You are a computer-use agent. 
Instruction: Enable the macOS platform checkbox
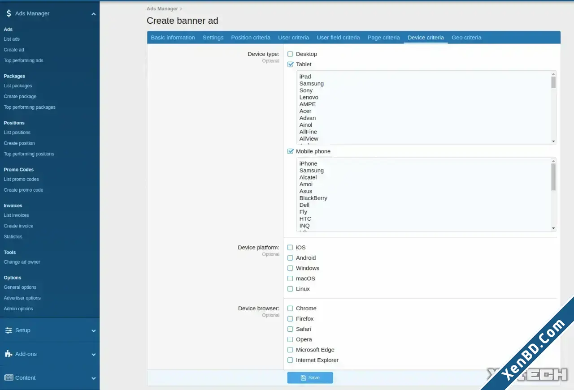pyautogui.click(x=290, y=279)
